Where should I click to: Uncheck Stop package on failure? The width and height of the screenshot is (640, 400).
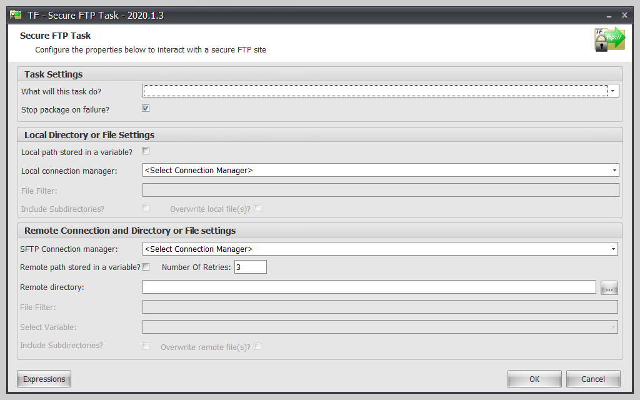coord(146,108)
